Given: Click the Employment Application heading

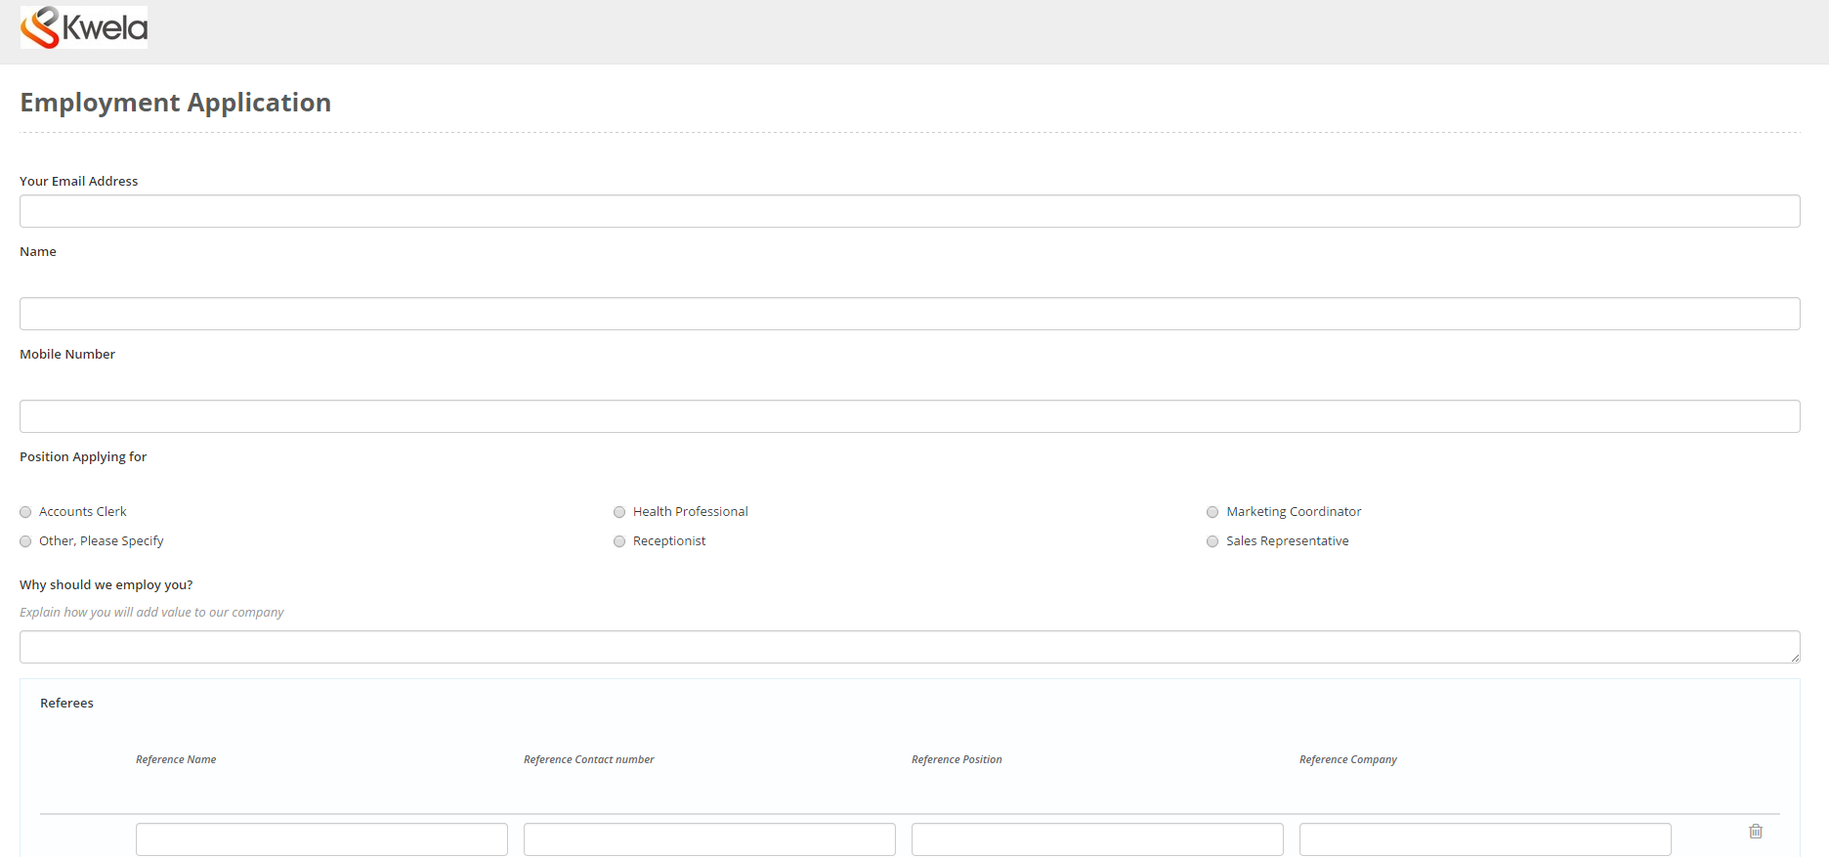Looking at the screenshot, I should pyautogui.click(x=176, y=103).
